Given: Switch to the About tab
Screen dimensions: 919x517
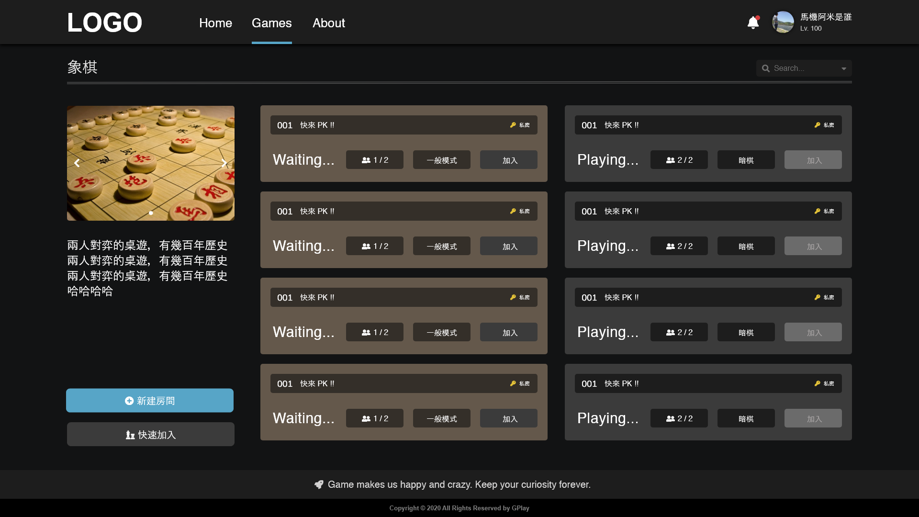Looking at the screenshot, I should click(x=329, y=22).
